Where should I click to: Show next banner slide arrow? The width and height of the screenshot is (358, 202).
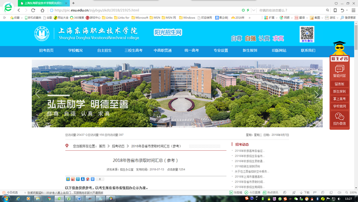317,94
